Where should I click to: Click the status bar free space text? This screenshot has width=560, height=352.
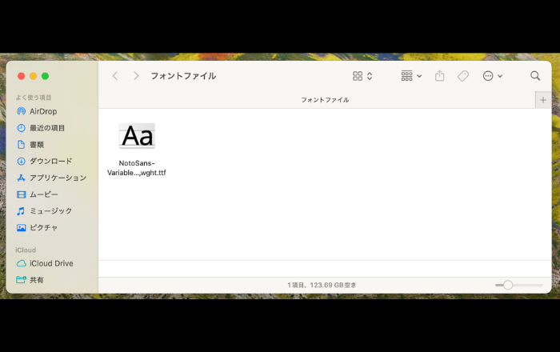[322, 285]
